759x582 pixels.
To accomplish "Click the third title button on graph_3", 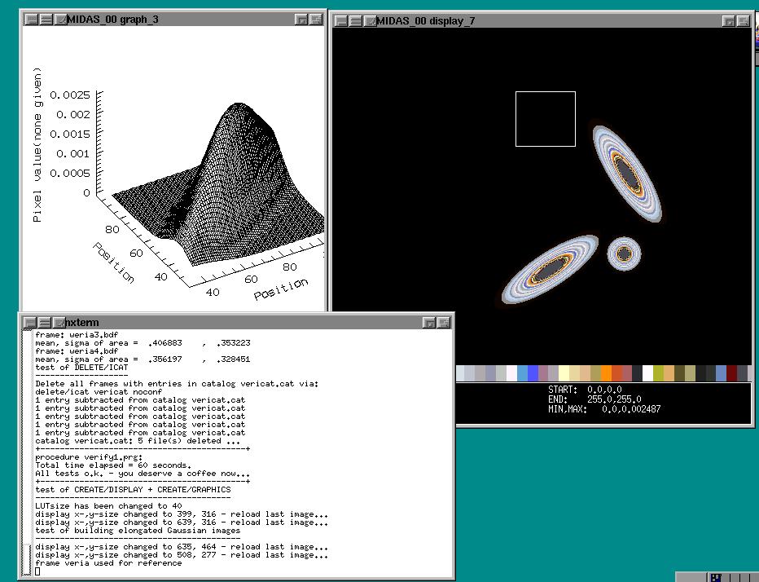I will (60, 19).
